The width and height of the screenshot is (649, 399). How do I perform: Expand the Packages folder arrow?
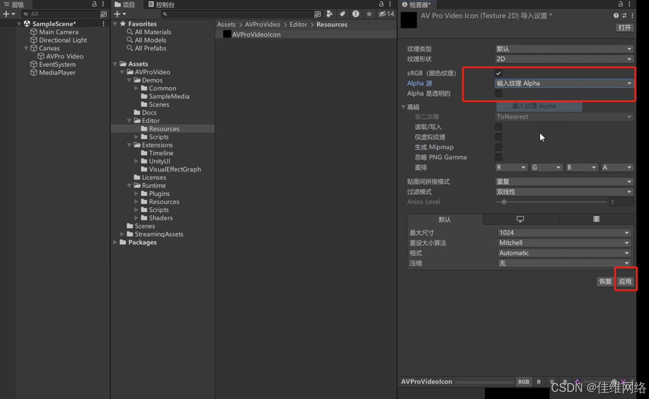pos(115,242)
